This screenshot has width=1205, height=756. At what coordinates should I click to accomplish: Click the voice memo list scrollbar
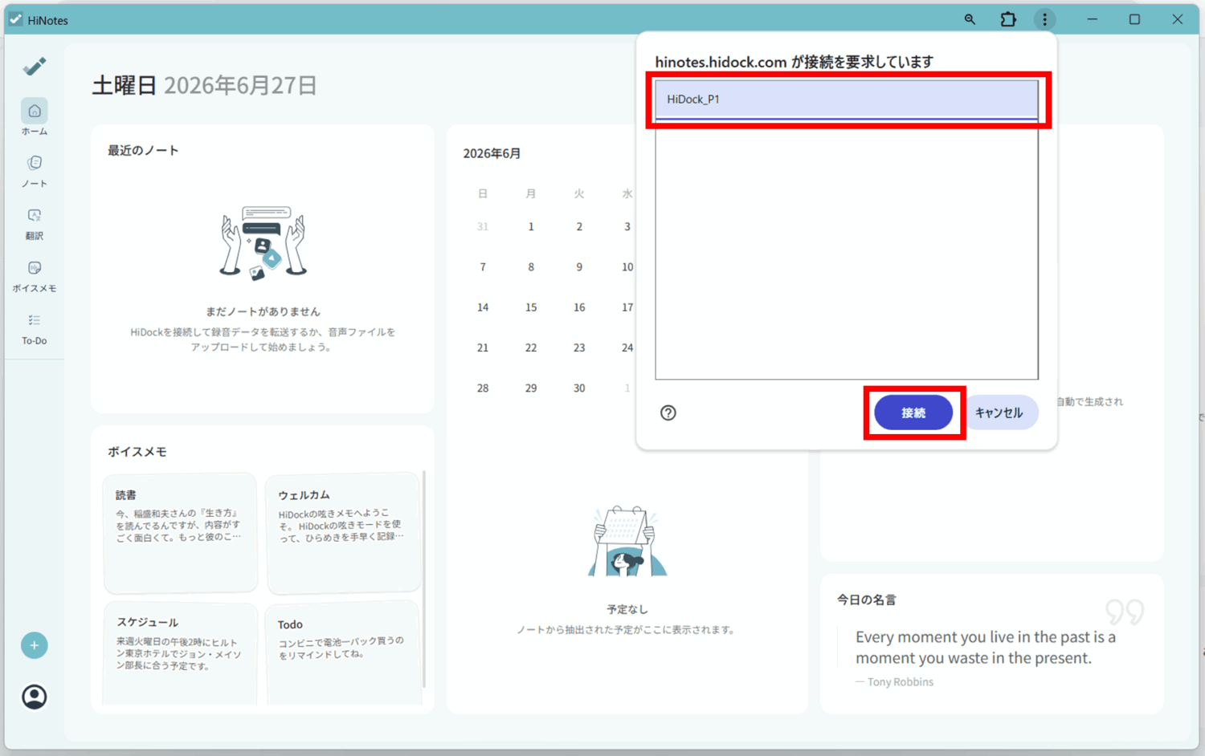[424, 579]
